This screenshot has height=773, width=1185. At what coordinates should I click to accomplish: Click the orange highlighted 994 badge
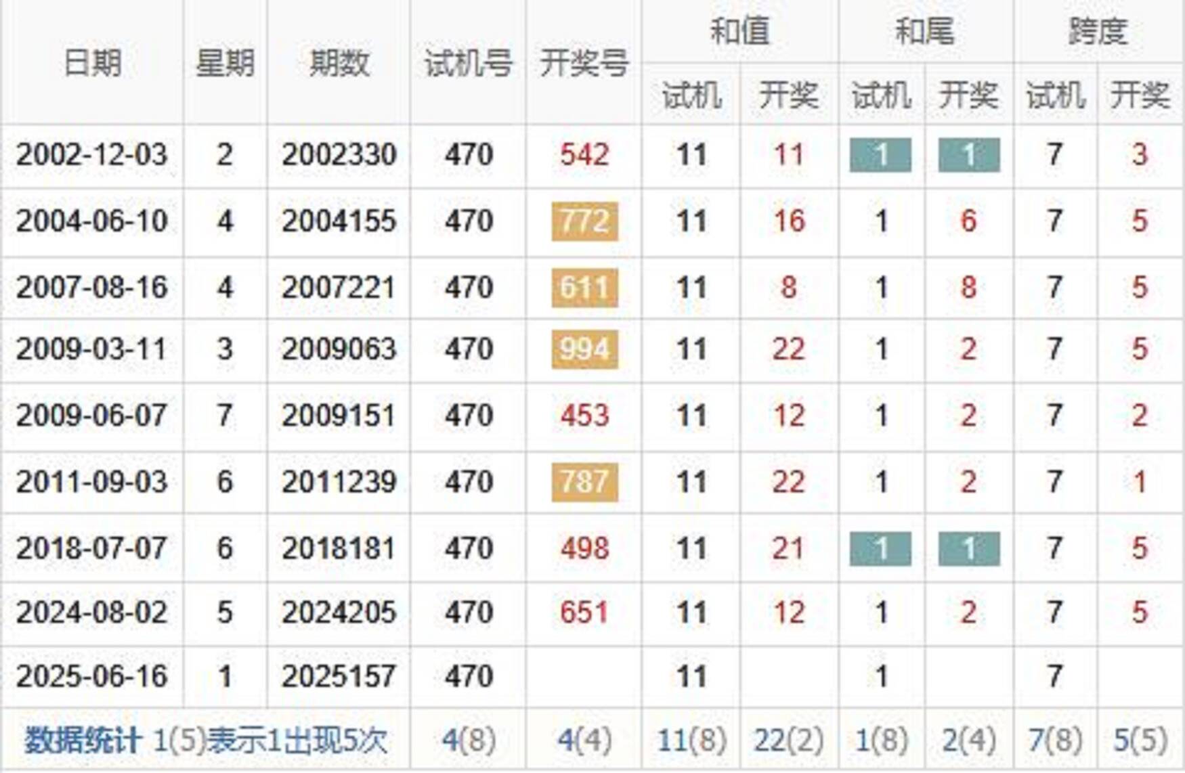[584, 349]
